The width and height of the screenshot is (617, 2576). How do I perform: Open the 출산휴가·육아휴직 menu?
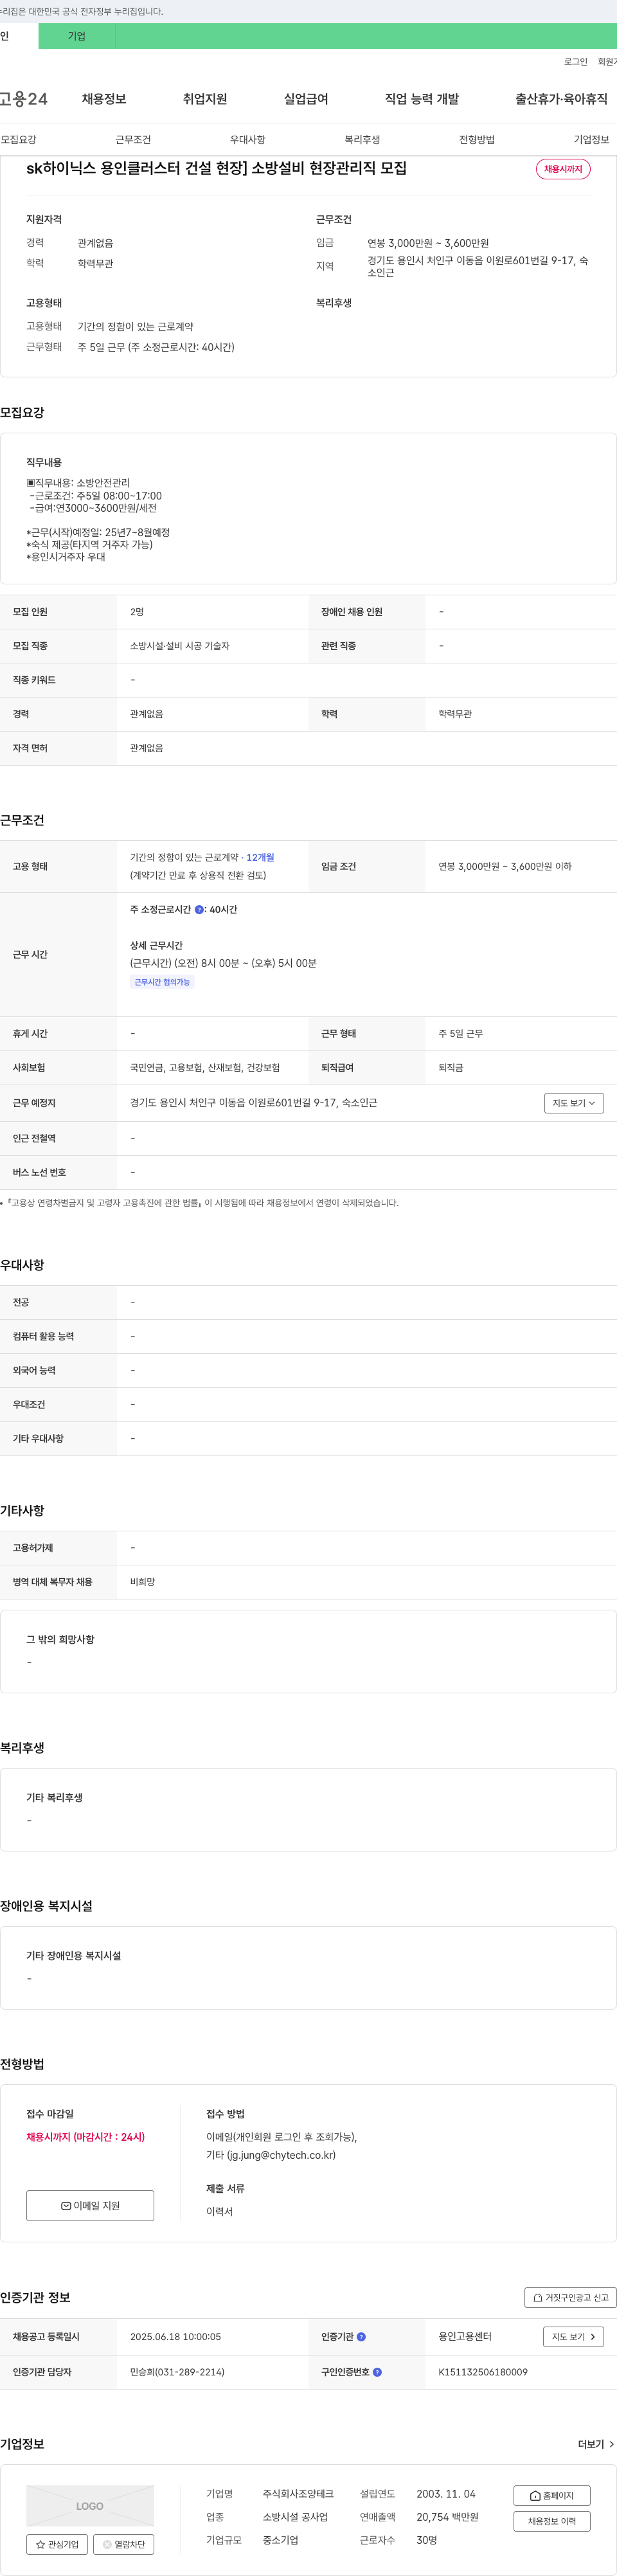561,99
